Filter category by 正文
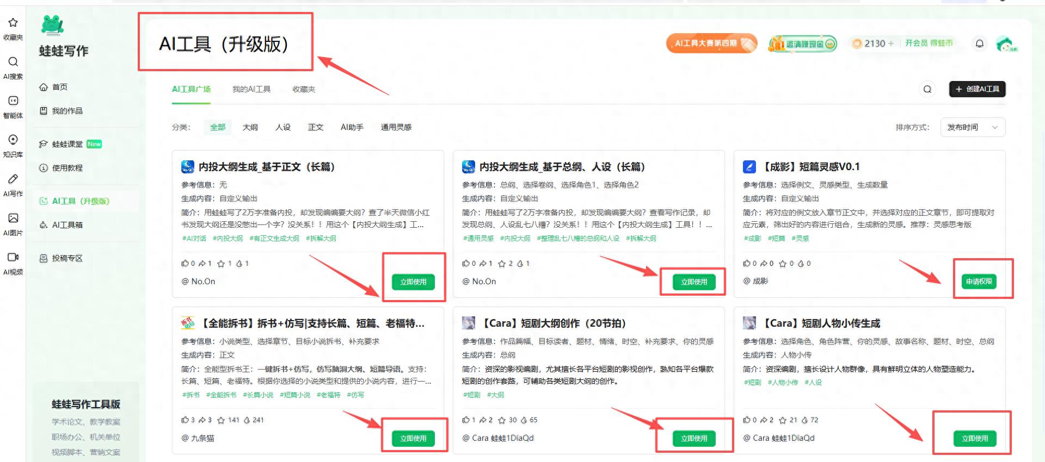Image resolution: width=1045 pixels, height=462 pixels. (316, 127)
